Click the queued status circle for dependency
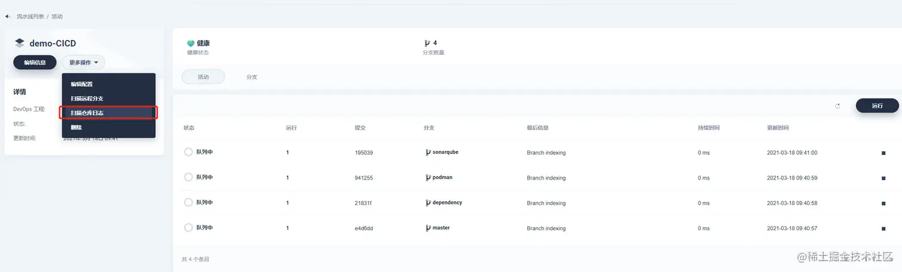The width and height of the screenshot is (902, 272). coord(189,202)
